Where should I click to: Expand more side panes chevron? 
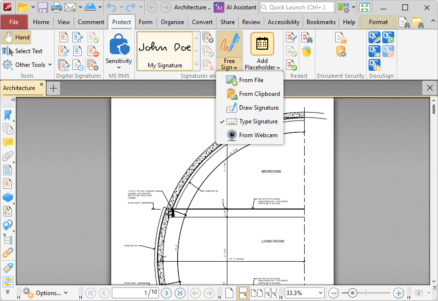tap(7, 292)
